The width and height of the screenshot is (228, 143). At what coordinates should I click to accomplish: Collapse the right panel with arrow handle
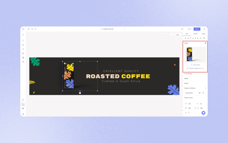pos(182,110)
